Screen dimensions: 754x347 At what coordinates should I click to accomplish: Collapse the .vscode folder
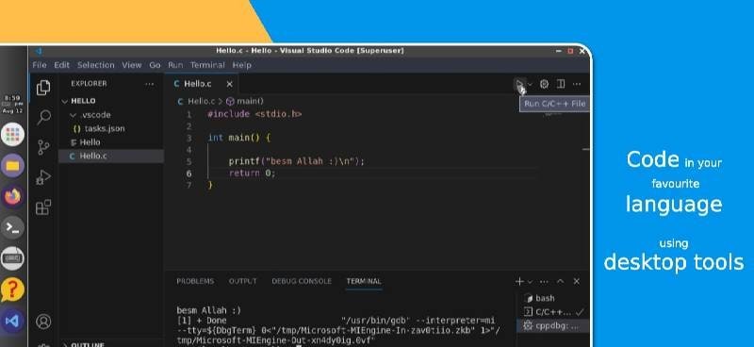[x=110, y=115]
